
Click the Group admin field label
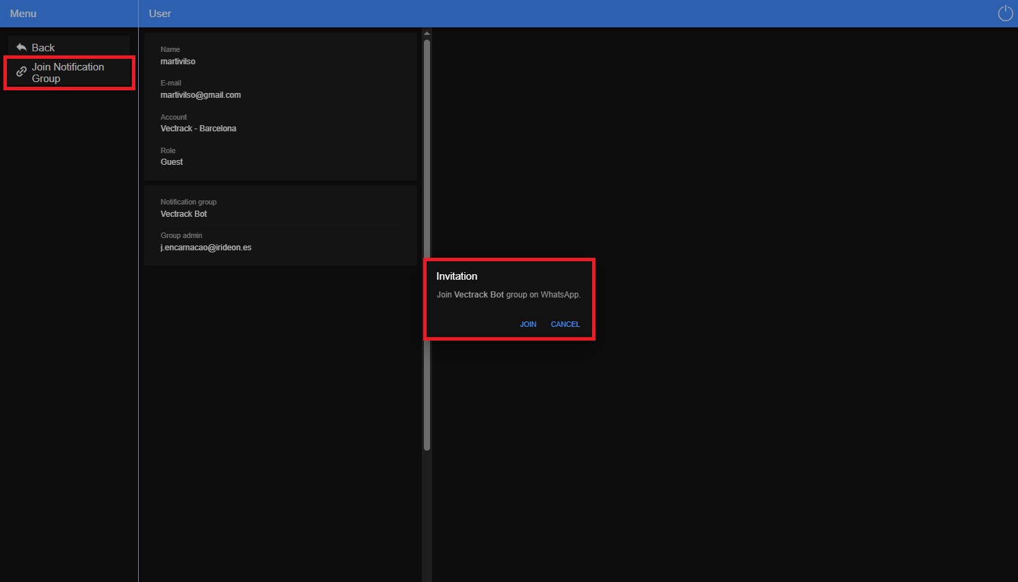point(181,235)
